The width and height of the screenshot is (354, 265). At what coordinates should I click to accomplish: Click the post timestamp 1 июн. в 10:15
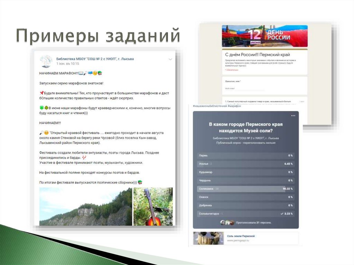coord(68,64)
